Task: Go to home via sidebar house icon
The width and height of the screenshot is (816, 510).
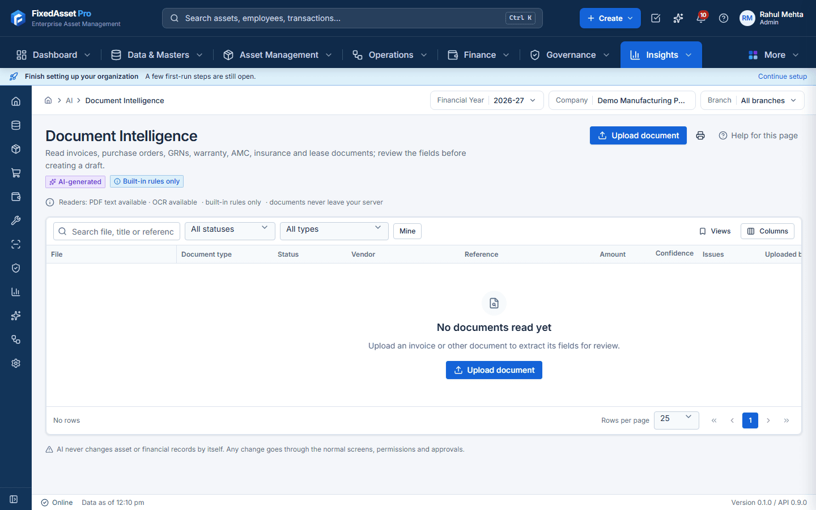Action: [x=16, y=101]
